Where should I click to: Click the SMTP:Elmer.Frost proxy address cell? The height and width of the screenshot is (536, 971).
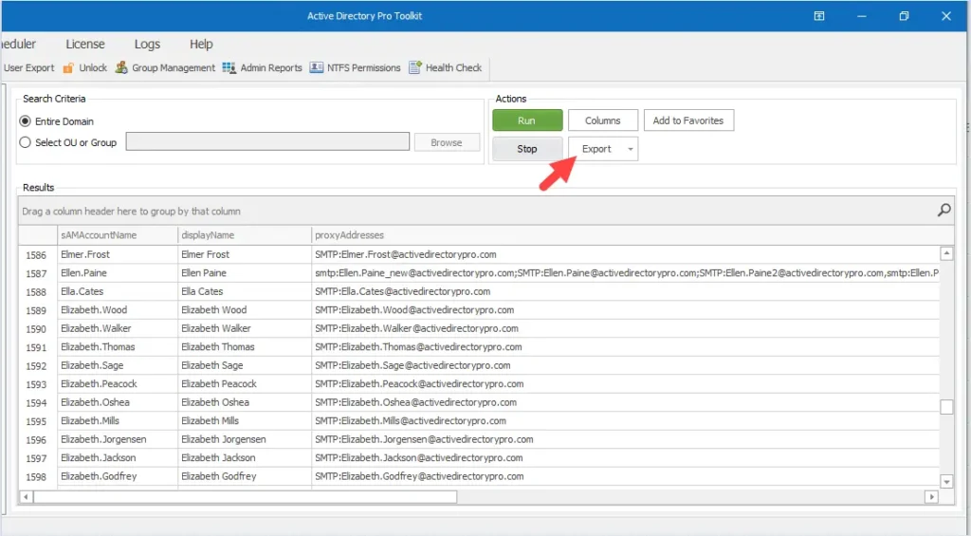[626, 254]
